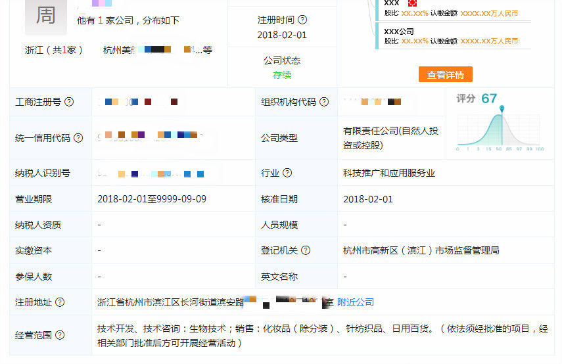The image size is (562, 364).
Task: Click the 人员规模 label
Action: point(279,225)
